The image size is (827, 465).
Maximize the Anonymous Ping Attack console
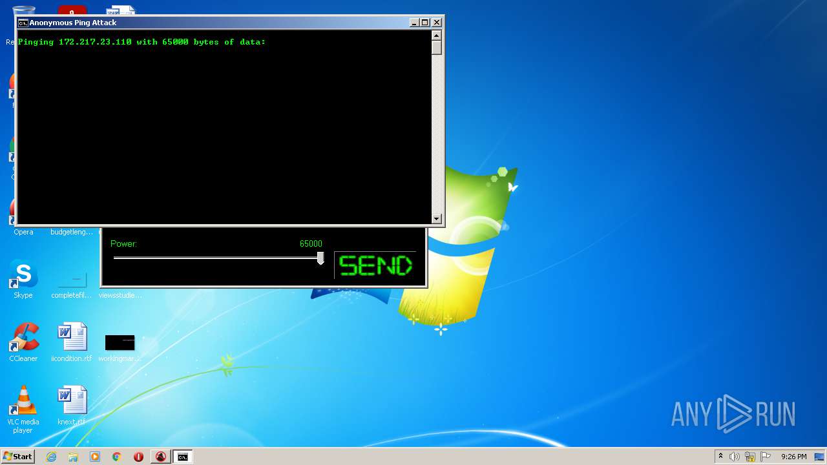(424, 23)
